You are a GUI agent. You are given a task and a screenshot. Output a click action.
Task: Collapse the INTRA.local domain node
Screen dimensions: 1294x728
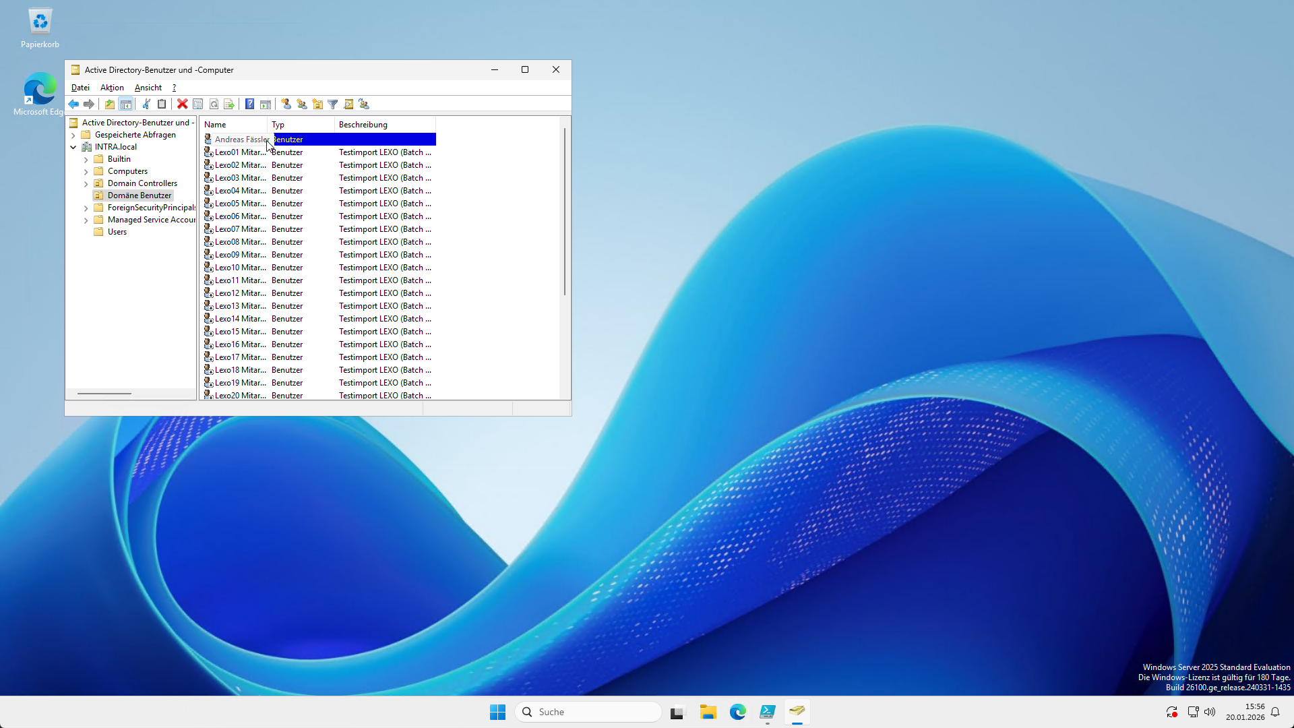pos(73,147)
